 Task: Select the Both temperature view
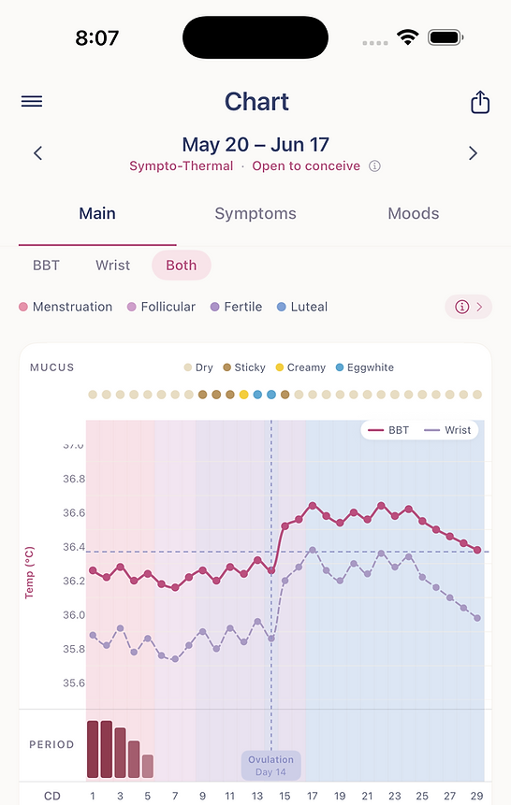181,266
